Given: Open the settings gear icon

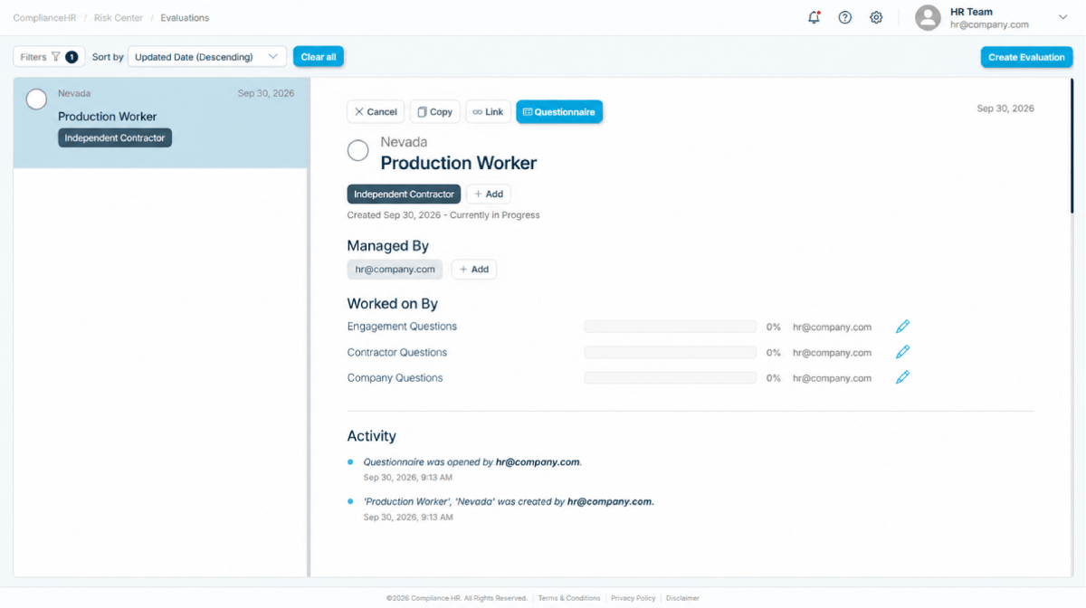Looking at the screenshot, I should 876,17.
